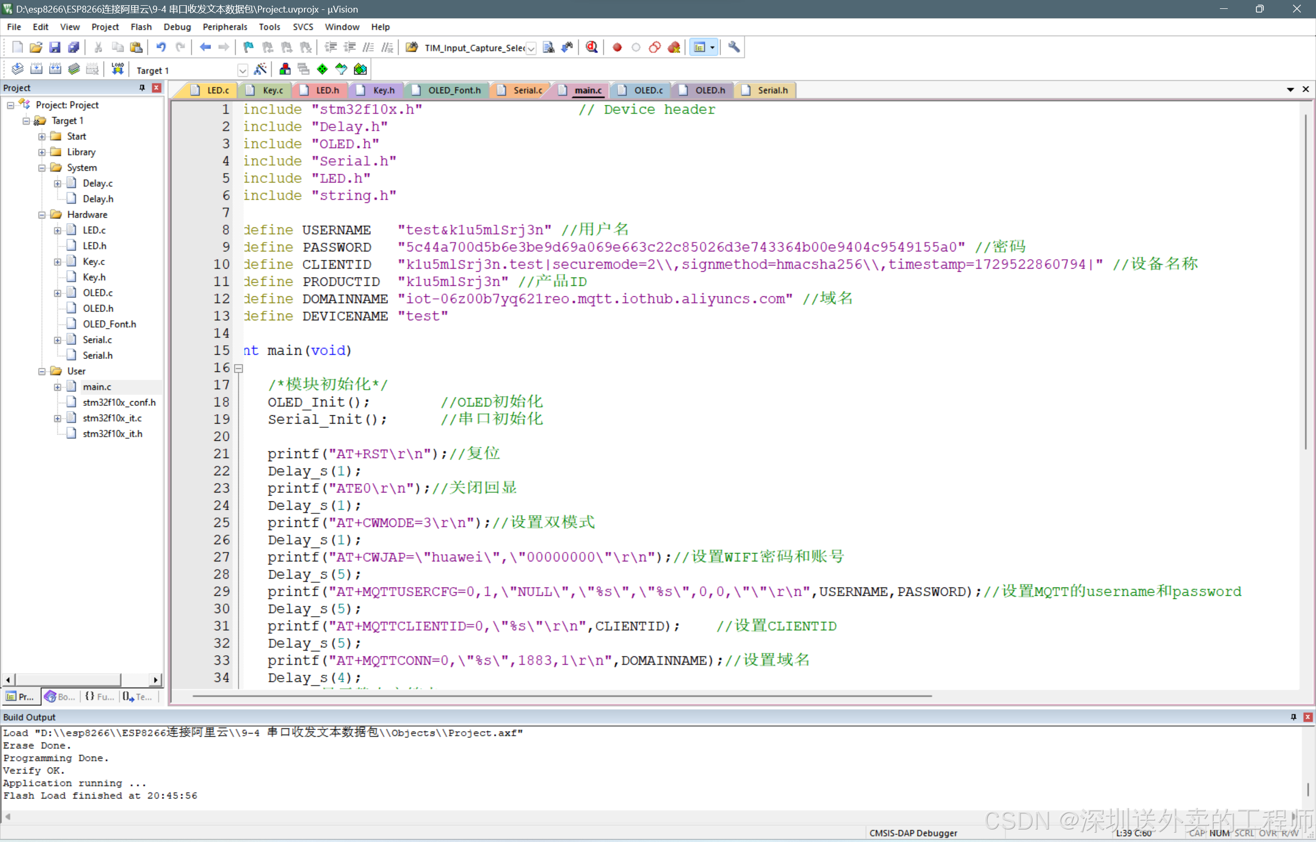Open Manage Project Items icon
Image resolution: width=1316 pixels, height=842 pixels.
point(285,69)
